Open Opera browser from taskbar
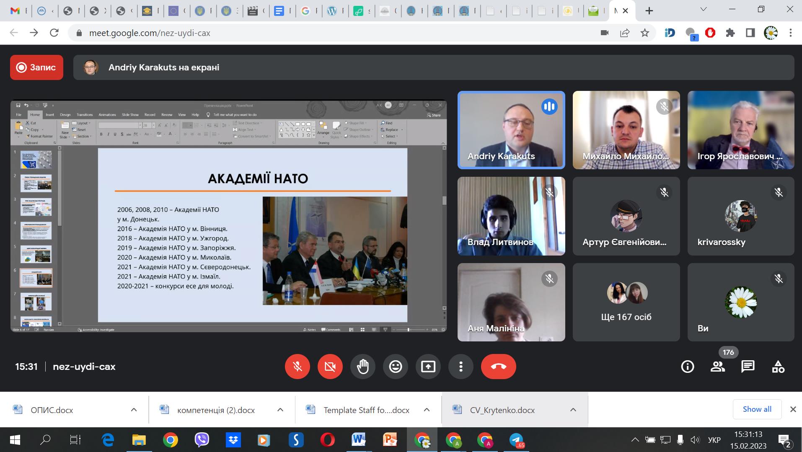This screenshot has height=452, width=802. click(327, 440)
